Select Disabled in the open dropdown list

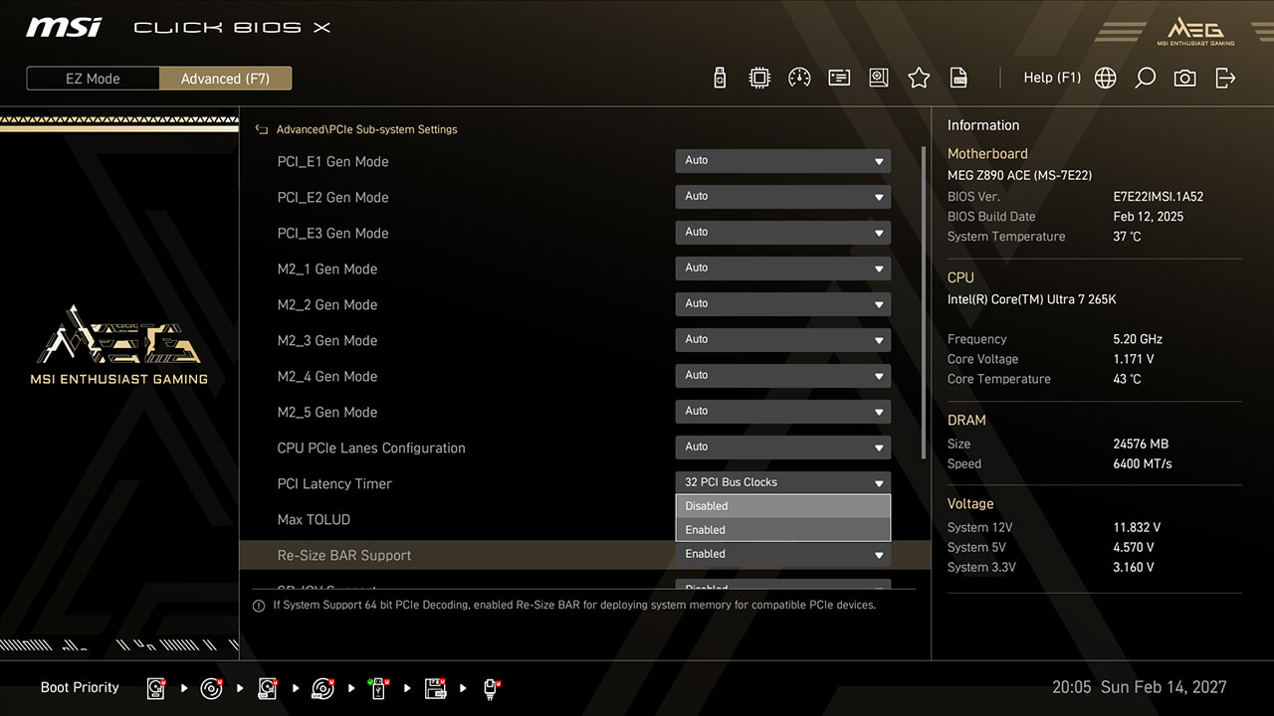(x=782, y=506)
